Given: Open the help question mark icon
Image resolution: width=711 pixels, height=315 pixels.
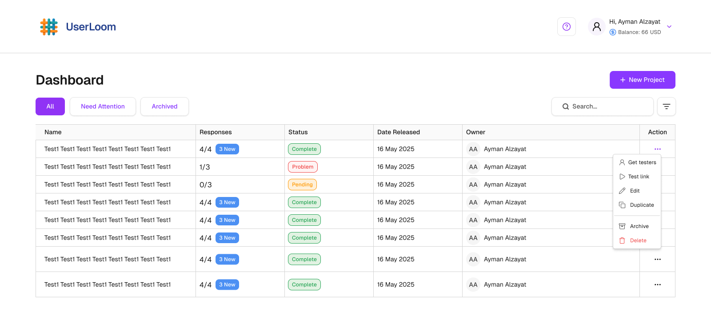Looking at the screenshot, I should click(567, 27).
